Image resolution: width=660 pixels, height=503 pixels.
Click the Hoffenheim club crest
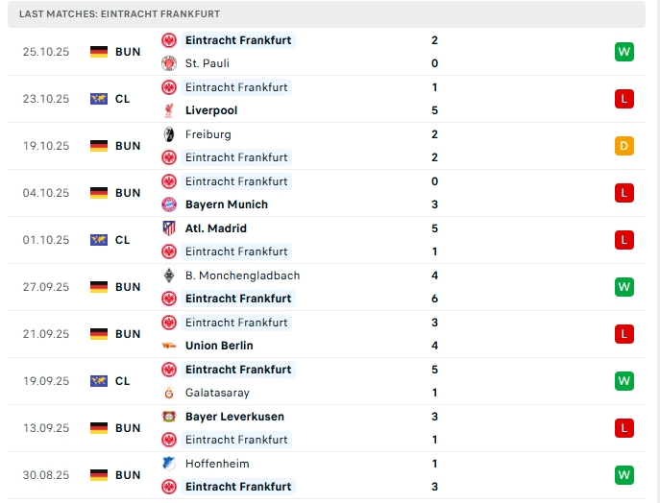pyautogui.click(x=169, y=464)
